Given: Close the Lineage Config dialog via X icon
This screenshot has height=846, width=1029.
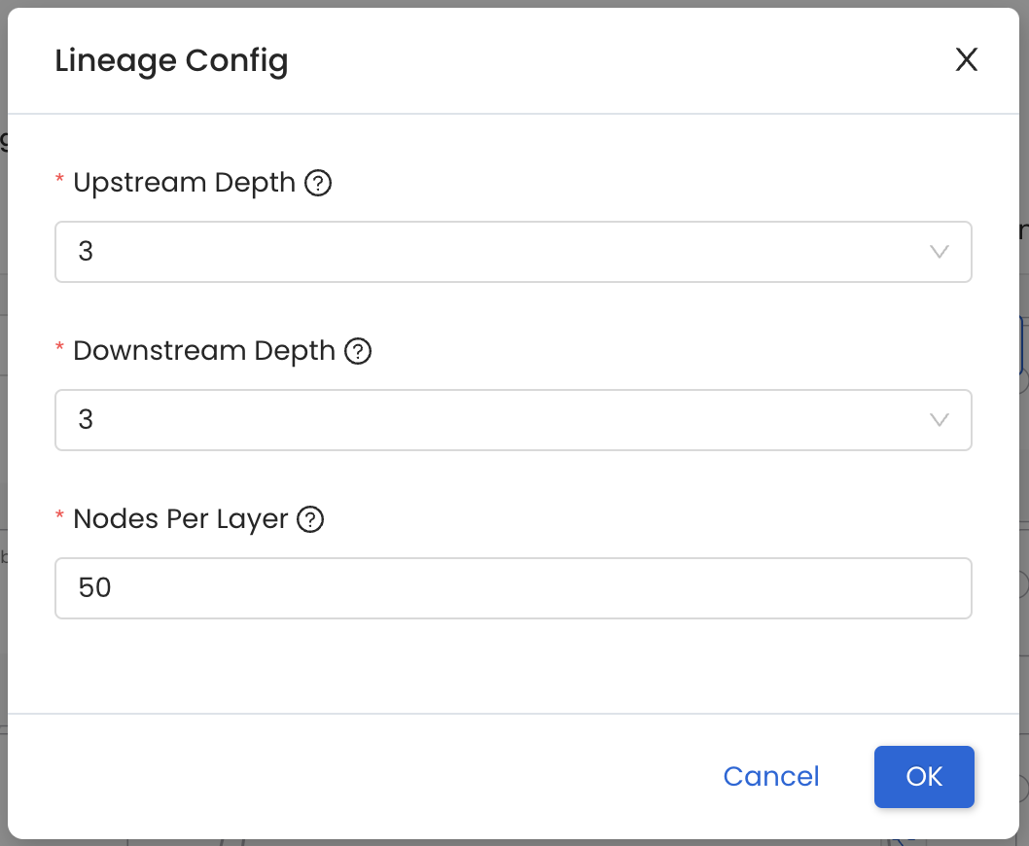Looking at the screenshot, I should (x=966, y=60).
